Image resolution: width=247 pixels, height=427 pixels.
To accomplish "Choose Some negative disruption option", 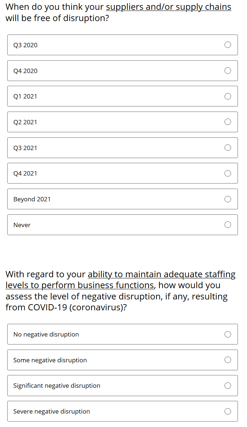I will (x=228, y=360).
